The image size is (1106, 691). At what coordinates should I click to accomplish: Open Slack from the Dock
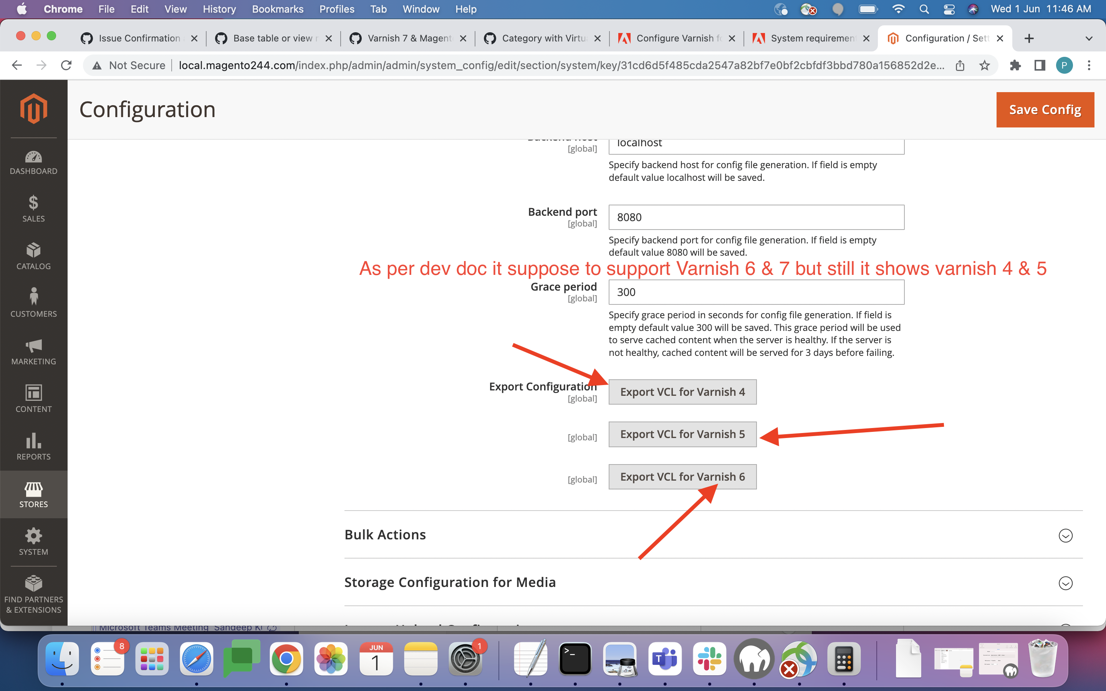tap(709, 658)
